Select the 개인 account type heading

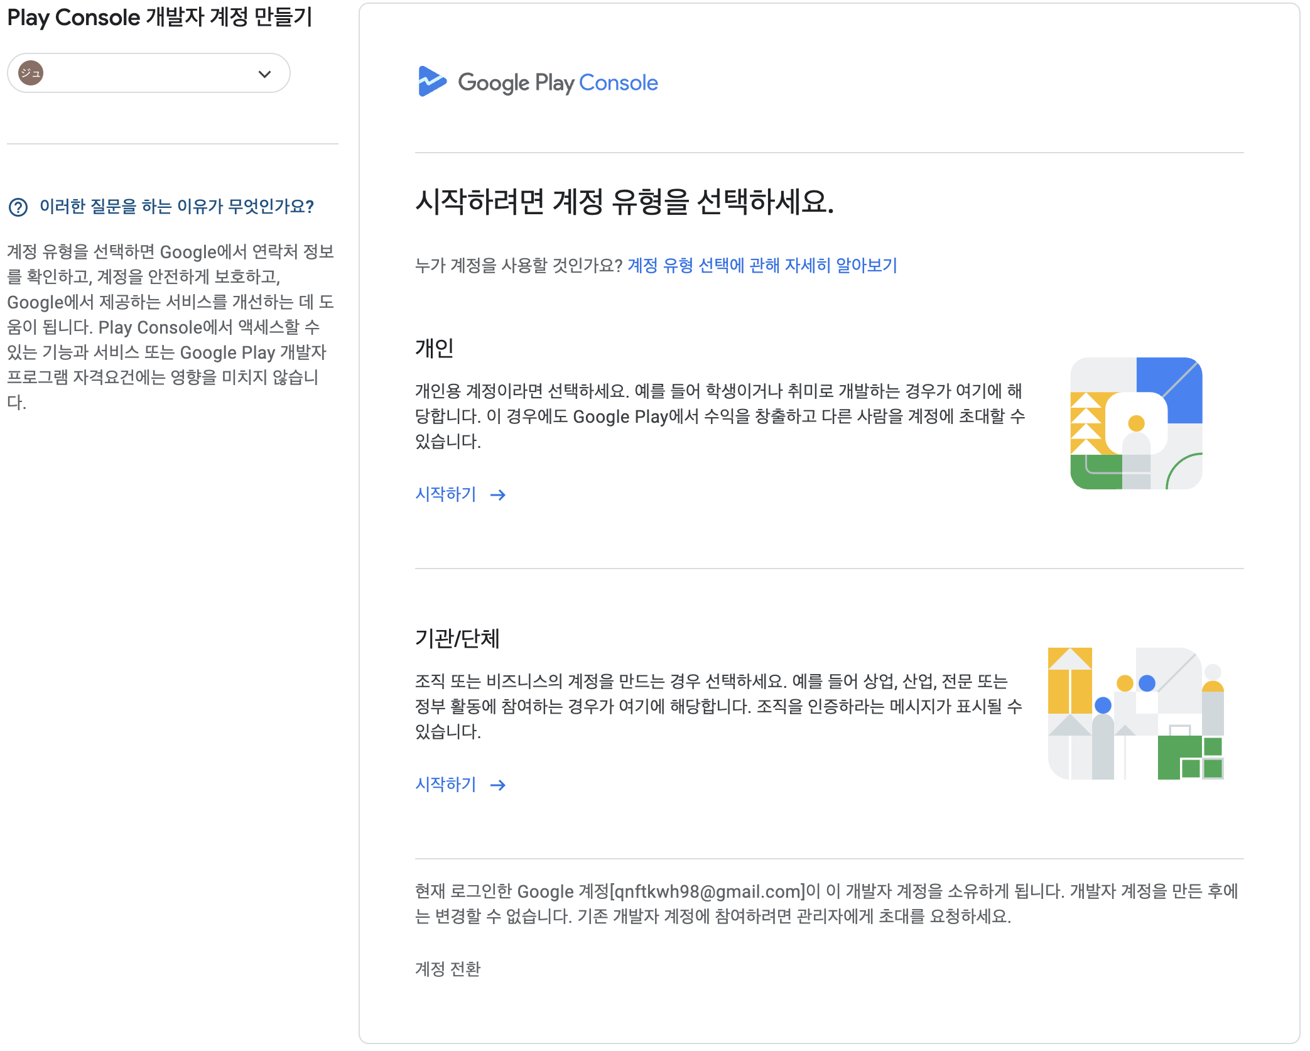[434, 348]
